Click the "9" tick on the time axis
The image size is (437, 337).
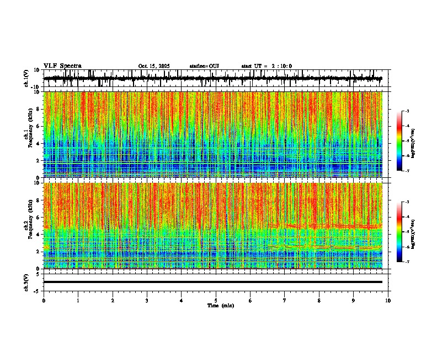coord(353,301)
